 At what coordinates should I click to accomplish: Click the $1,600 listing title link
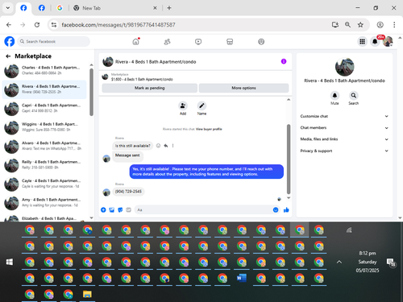[x=142, y=79]
